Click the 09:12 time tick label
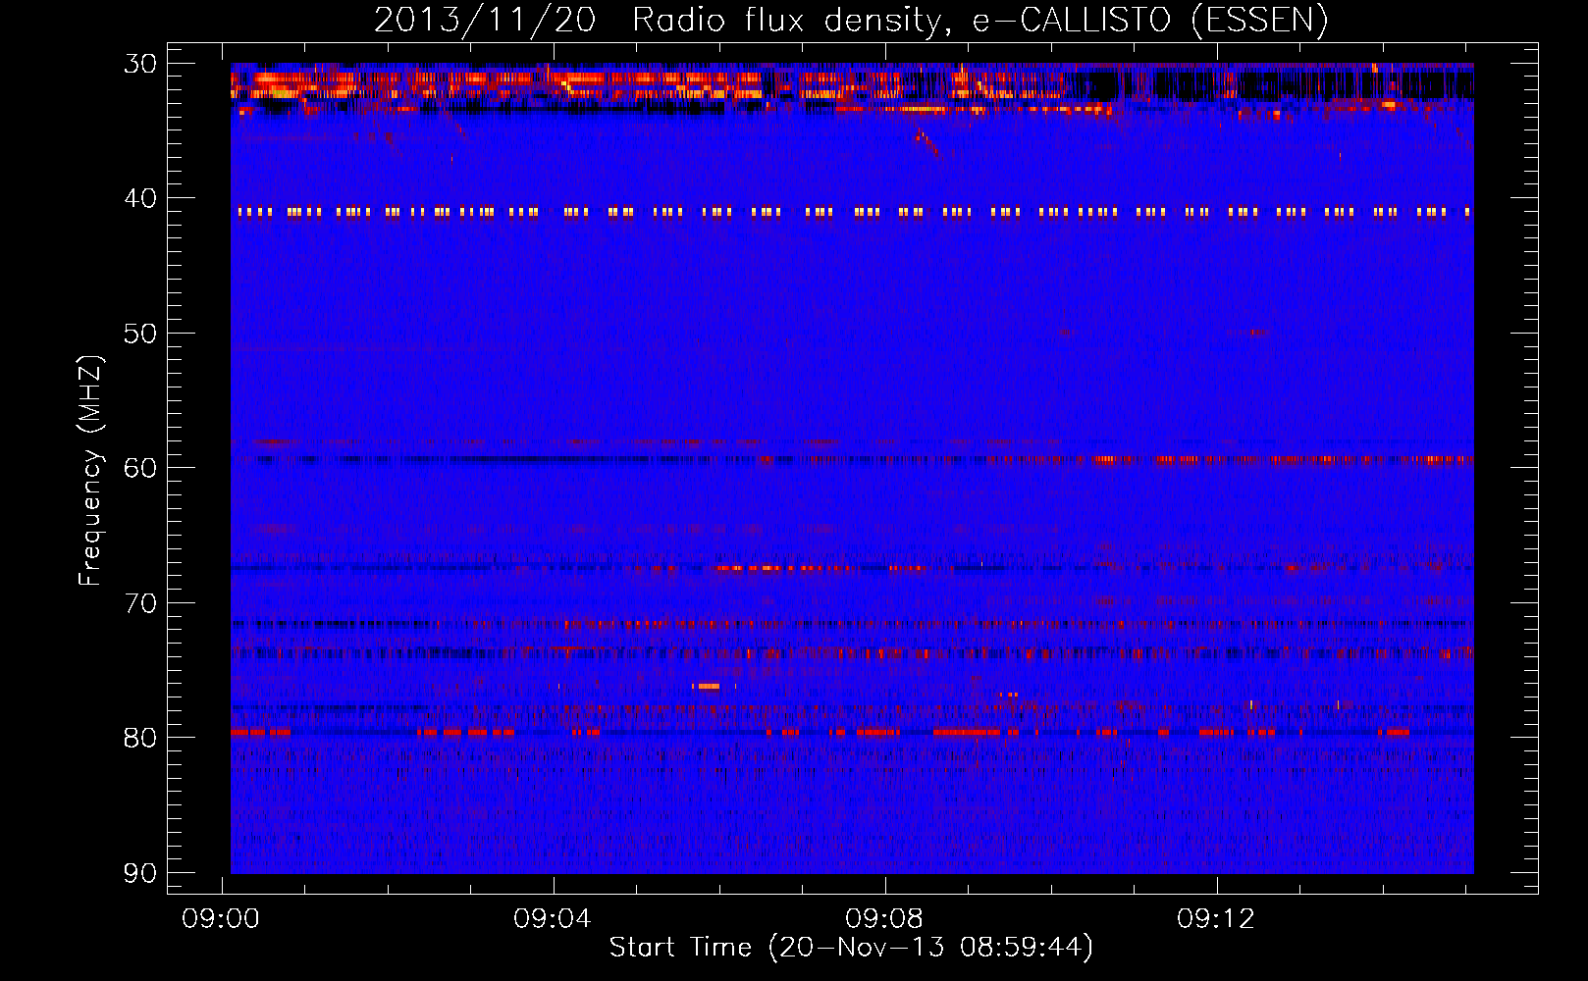1588x981 pixels. [x=1216, y=919]
